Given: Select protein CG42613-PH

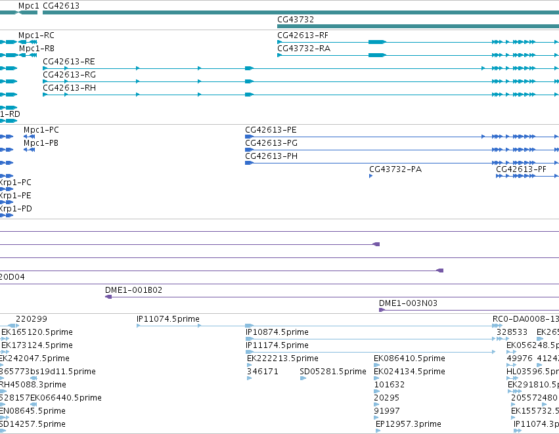Looking at the screenshot, I should click(x=271, y=156).
